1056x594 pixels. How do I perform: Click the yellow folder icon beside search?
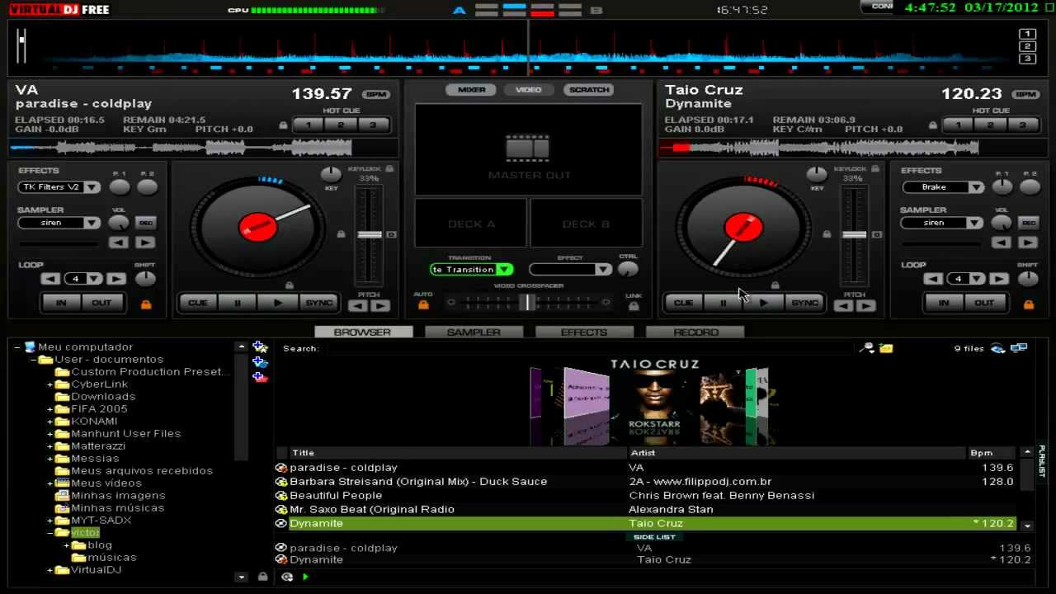tap(886, 348)
